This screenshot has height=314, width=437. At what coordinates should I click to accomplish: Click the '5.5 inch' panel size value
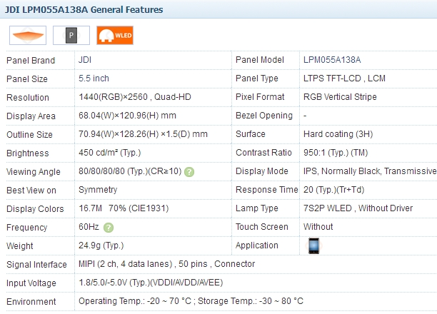[94, 78]
